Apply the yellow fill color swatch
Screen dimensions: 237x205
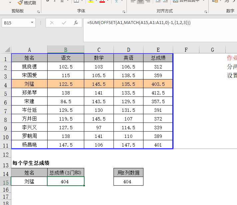click(91, 1)
